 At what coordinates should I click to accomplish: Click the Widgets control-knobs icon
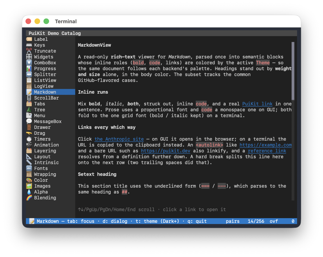pos(29,57)
